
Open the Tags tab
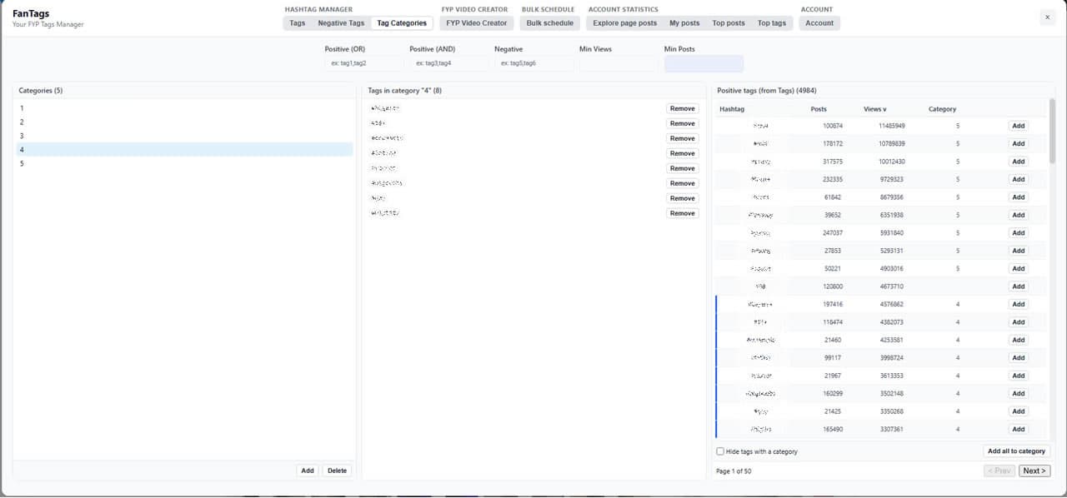[x=297, y=23]
